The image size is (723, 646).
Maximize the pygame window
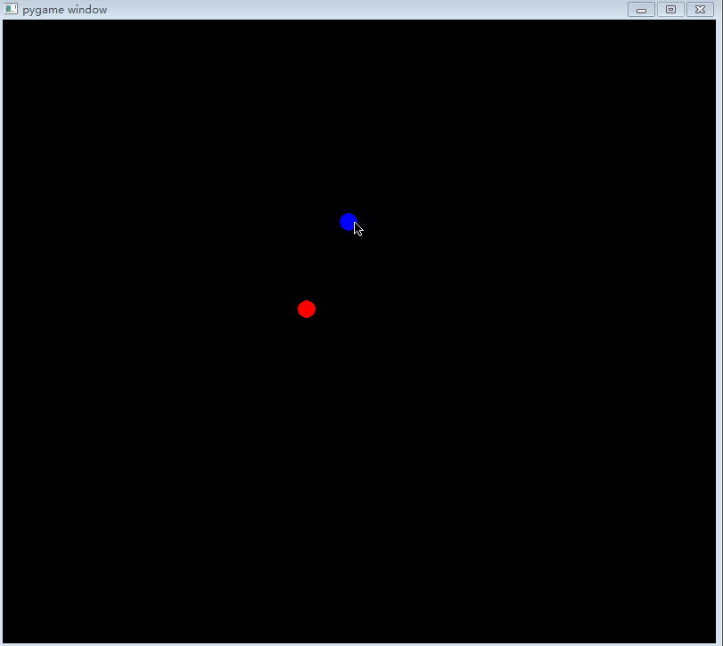(x=670, y=10)
